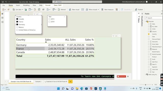Open the Report view in left sidebar
163x91 pixels.
[x=2, y=14]
